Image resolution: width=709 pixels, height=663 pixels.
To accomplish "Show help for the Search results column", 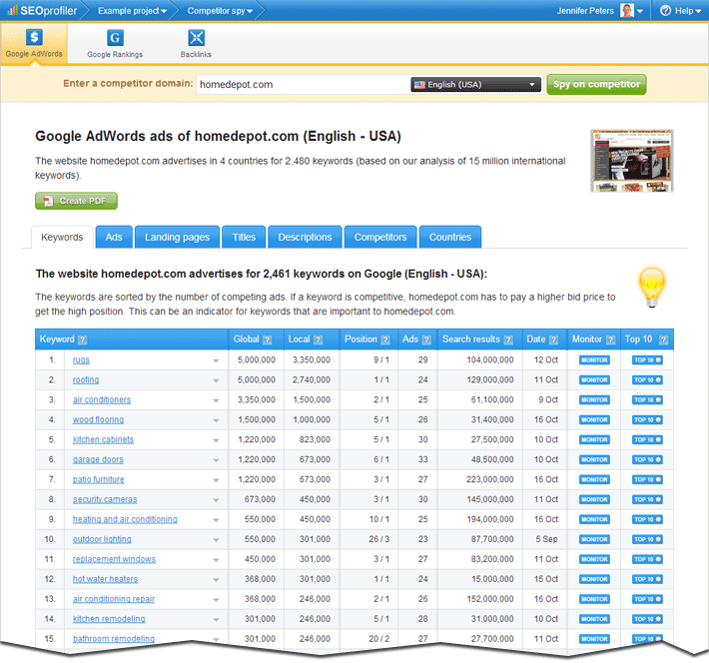I will point(508,339).
